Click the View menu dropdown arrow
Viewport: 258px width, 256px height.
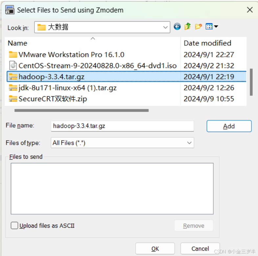[216, 26]
